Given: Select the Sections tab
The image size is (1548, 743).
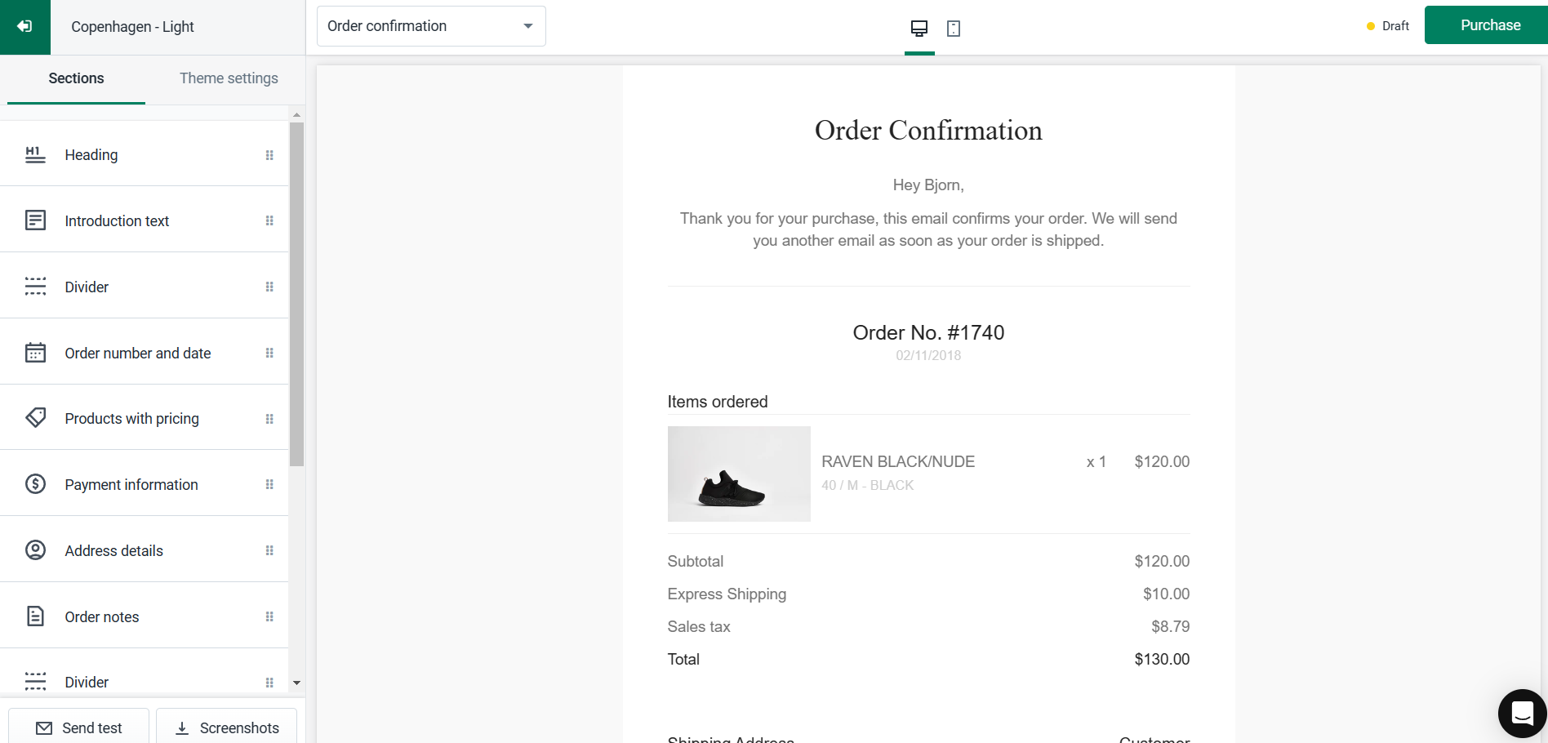Looking at the screenshot, I should (x=76, y=78).
